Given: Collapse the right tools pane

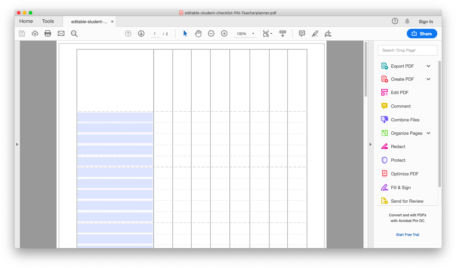Looking at the screenshot, I should click(x=370, y=144).
